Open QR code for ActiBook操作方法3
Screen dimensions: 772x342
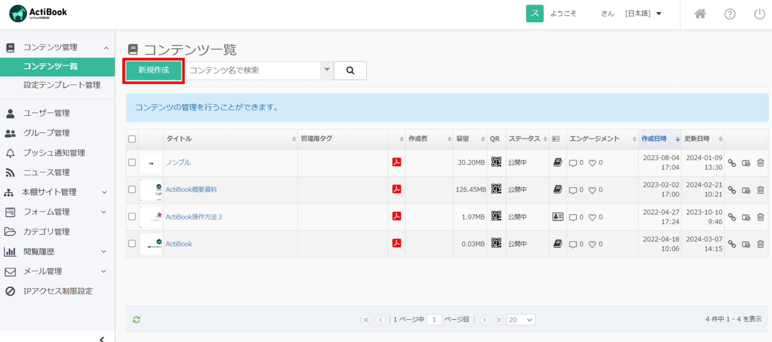click(496, 216)
